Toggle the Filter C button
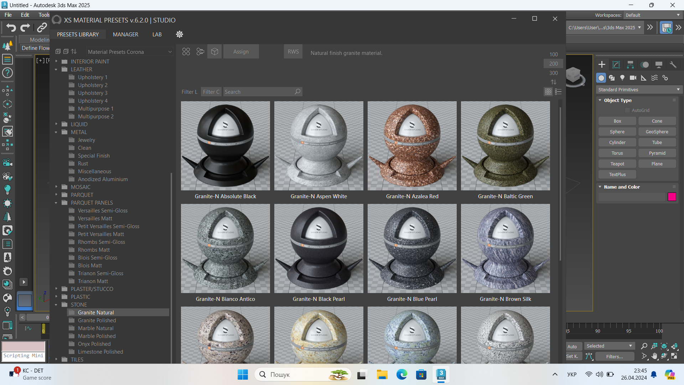 211,92
